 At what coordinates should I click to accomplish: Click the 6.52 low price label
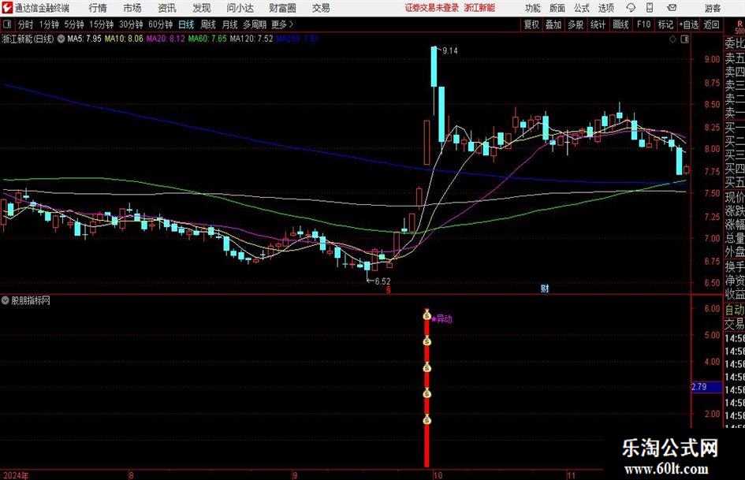coord(382,281)
